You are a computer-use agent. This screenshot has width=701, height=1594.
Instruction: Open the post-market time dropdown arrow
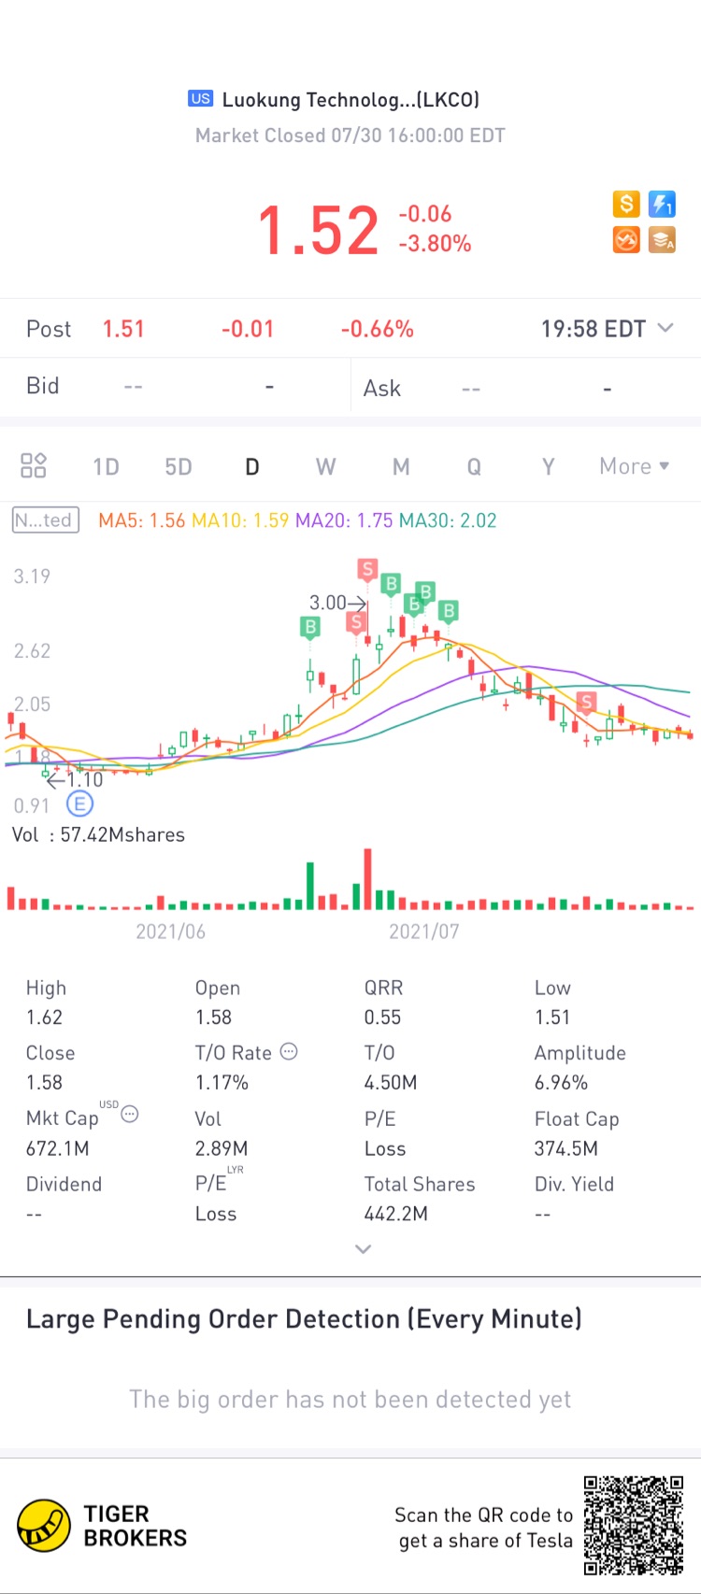[x=665, y=328]
